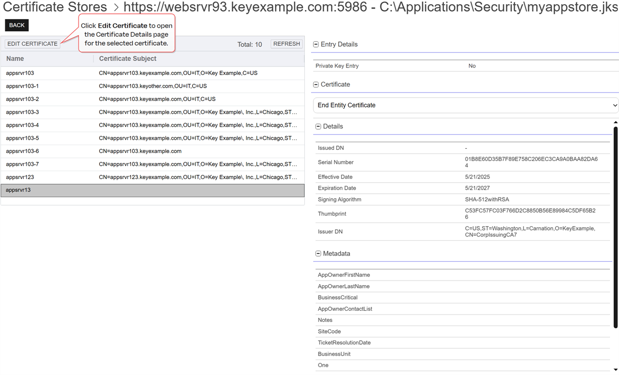
Task: Click the scroll-up arrow in details panel
Action: [615, 123]
